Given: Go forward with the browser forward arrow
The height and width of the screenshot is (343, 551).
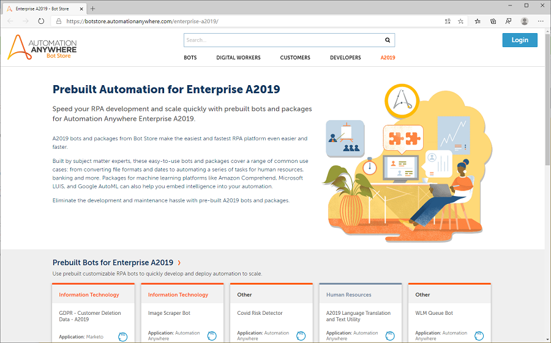Looking at the screenshot, I should tap(26, 21).
